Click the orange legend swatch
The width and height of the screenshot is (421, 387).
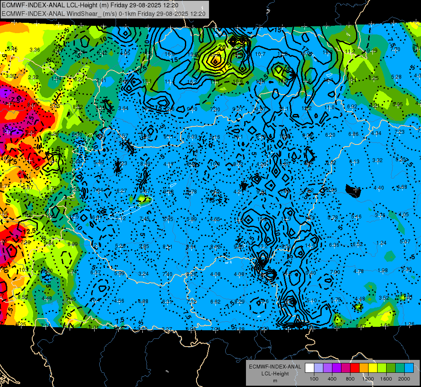pos(364,368)
